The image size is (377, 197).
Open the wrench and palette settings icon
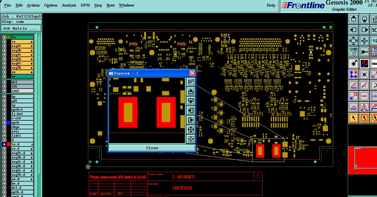(354, 51)
